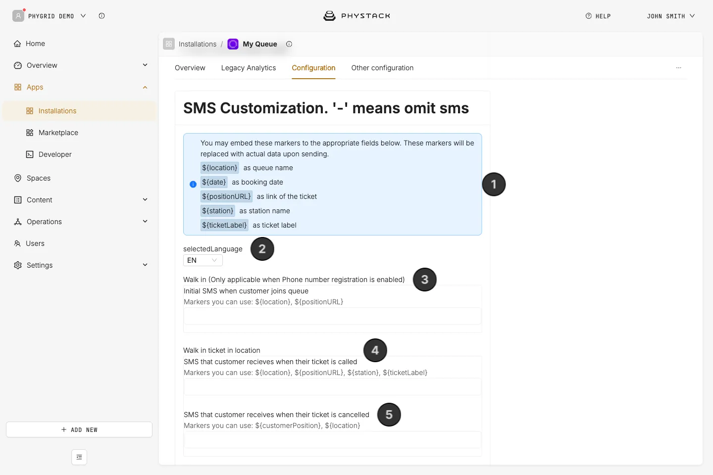Collapse the Apps section chevron
The height and width of the screenshot is (475, 713).
click(145, 87)
